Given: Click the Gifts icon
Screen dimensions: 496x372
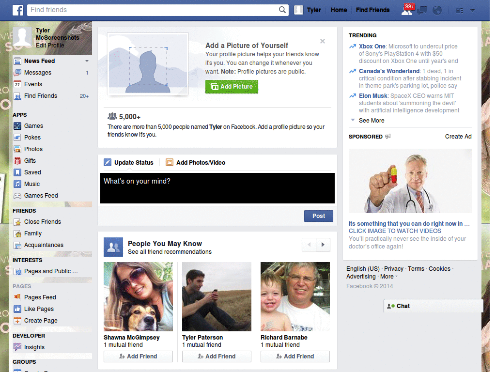Looking at the screenshot, I should pyautogui.click(x=17, y=161).
